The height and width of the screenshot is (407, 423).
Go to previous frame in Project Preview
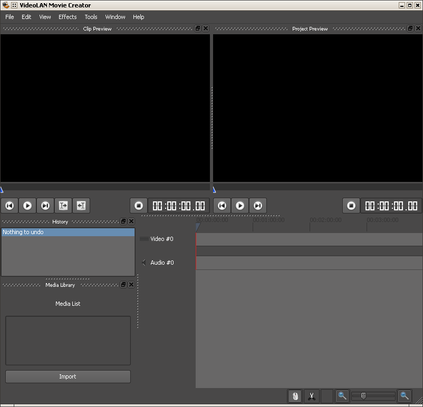222,206
